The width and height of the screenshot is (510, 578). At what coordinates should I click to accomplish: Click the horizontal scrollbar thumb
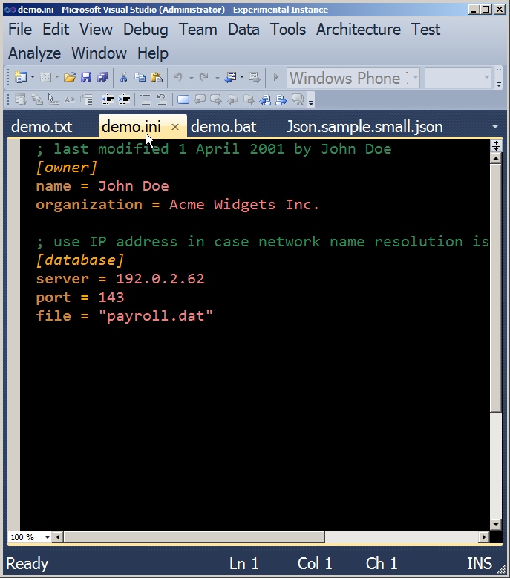pyautogui.click(x=194, y=537)
